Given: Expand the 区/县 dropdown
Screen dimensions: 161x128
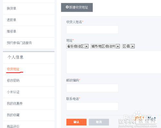Looking at the screenshot, I should tap(128, 46).
